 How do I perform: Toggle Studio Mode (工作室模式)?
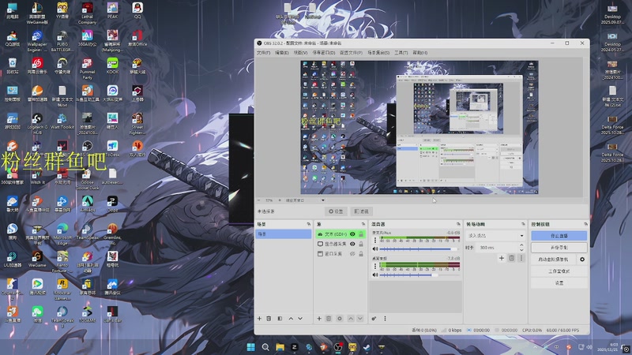(559, 271)
